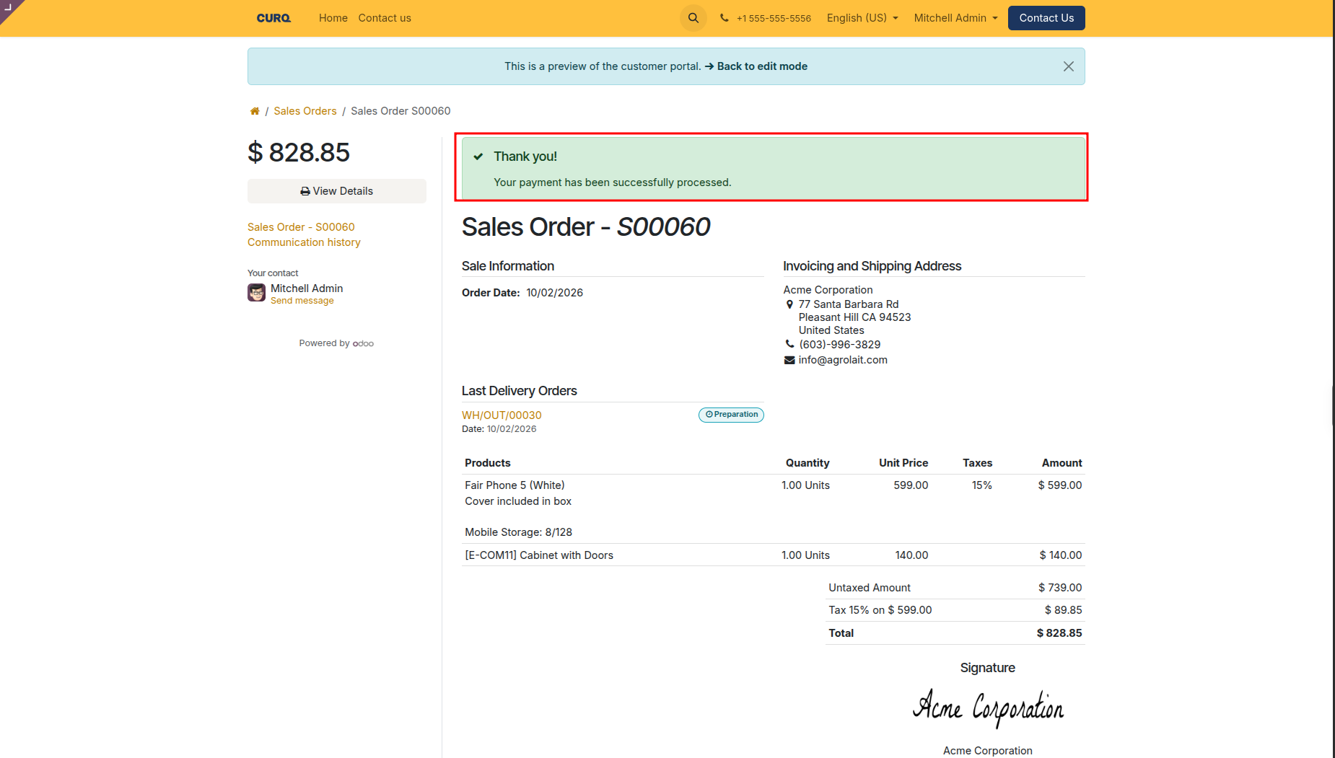This screenshot has height=758, width=1335.
Task: Expand the English (US) language dropdown
Action: tap(862, 18)
